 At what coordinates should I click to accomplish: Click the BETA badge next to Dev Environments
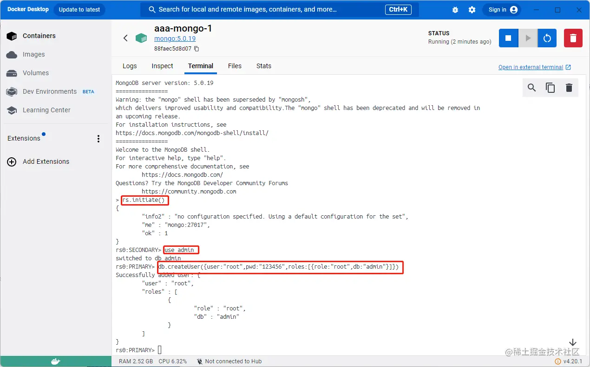[x=88, y=92]
